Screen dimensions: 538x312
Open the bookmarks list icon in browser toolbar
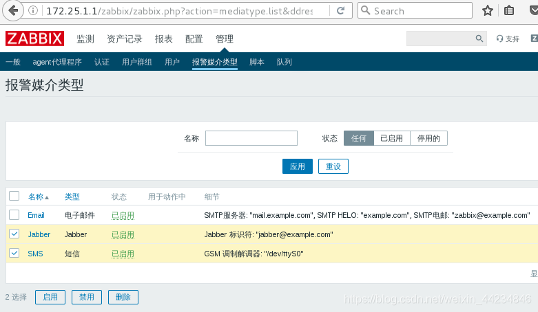click(x=509, y=10)
